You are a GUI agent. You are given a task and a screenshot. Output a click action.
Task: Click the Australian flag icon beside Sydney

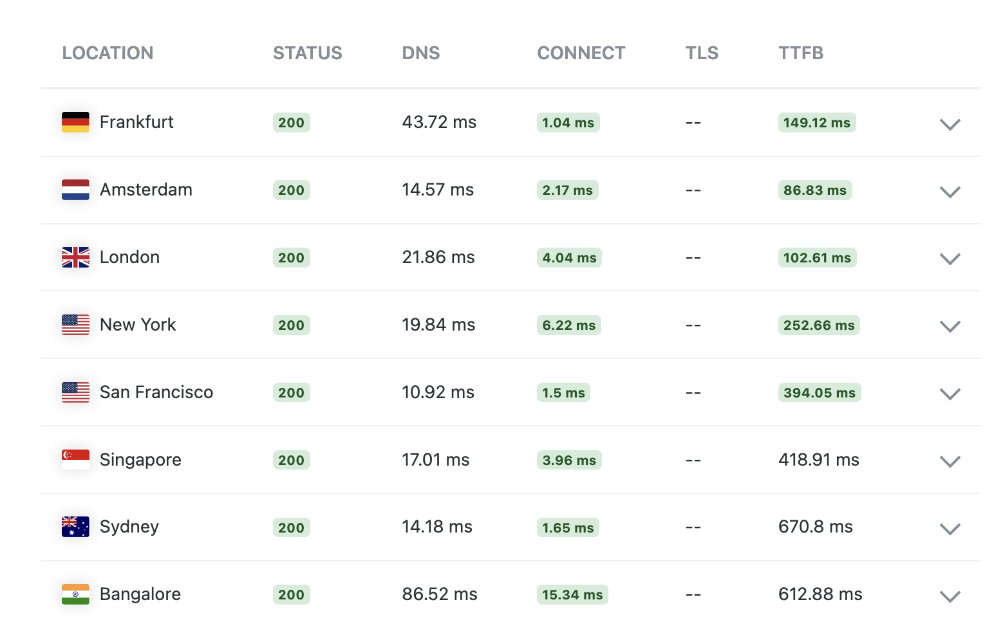coord(75,527)
